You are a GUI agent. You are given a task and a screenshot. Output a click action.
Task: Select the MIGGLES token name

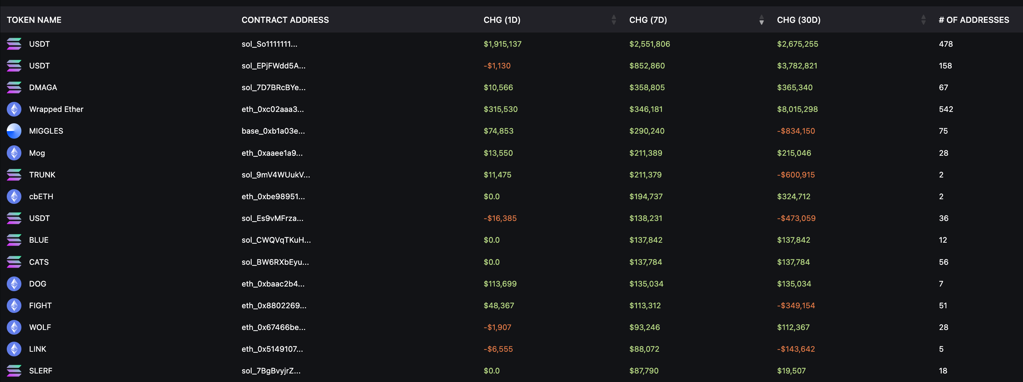tap(46, 131)
